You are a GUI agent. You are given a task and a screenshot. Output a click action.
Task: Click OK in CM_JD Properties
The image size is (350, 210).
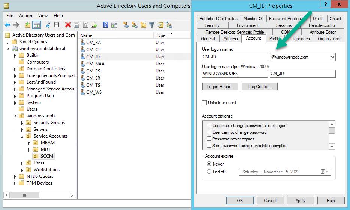click(x=240, y=200)
